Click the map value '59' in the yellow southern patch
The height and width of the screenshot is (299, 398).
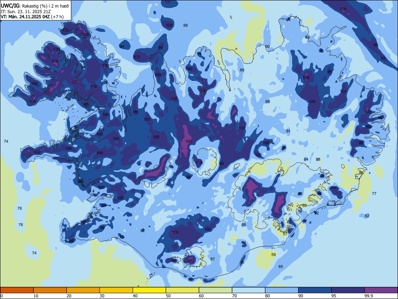(x=273, y=254)
